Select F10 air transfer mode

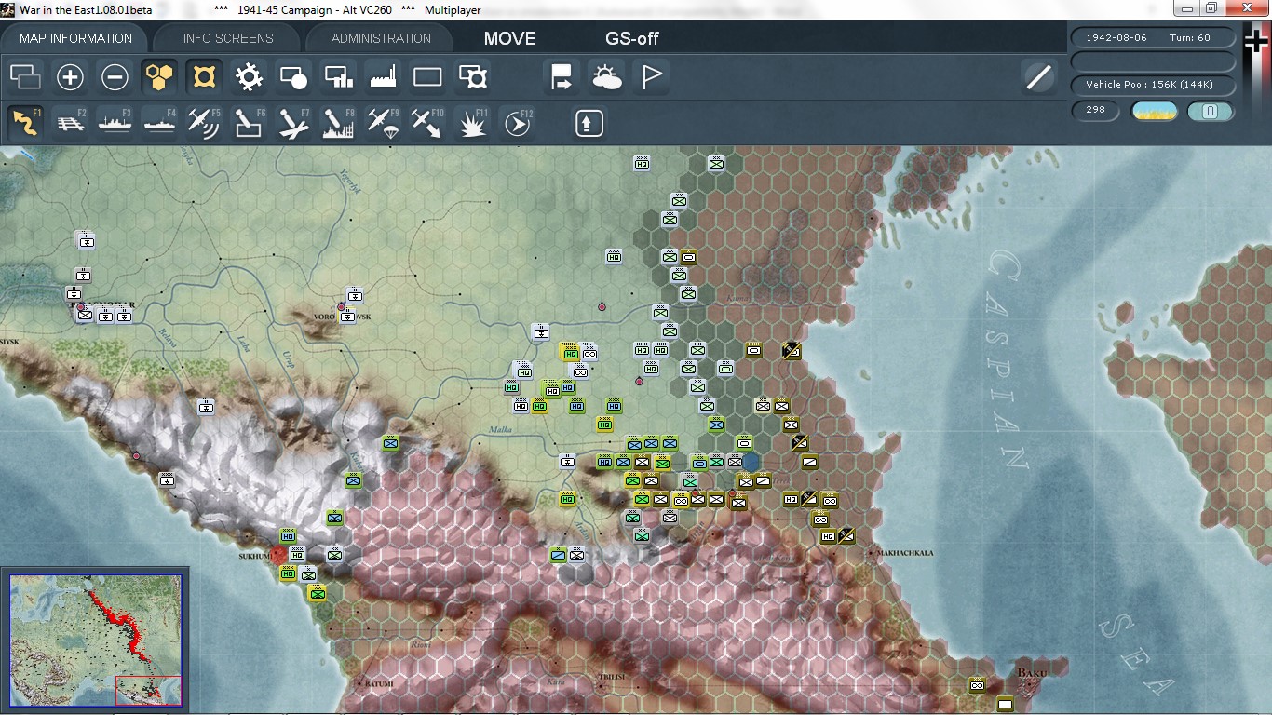(x=427, y=123)
